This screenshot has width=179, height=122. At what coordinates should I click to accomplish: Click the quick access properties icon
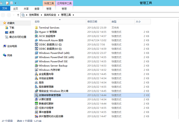(x=7, y=3)
